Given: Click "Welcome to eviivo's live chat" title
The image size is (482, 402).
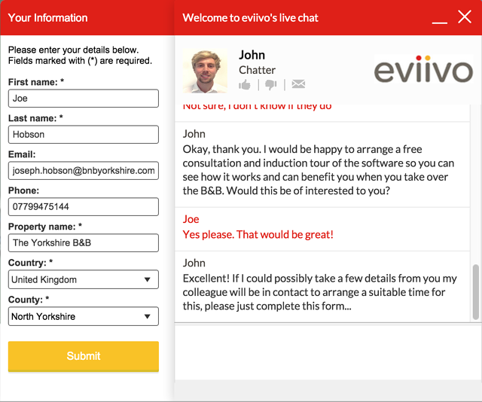Looking at the screenshot, I should (x=250, y=18).
